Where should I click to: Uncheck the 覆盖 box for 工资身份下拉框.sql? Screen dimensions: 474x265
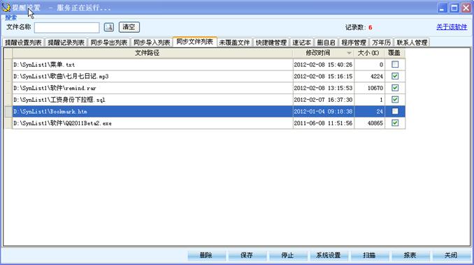395,100
